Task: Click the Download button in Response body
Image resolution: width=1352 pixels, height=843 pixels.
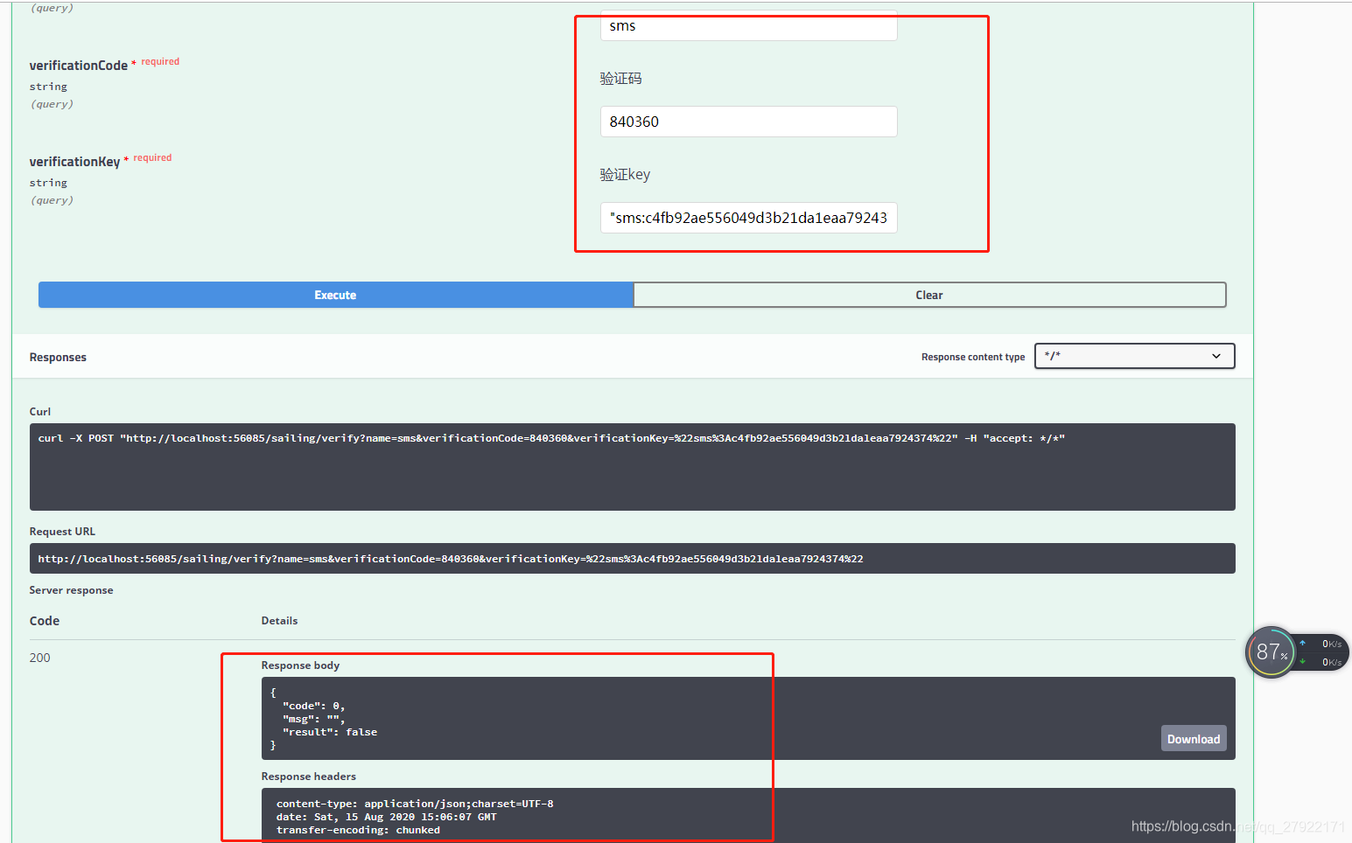Action: click(x=1194, y=739)
